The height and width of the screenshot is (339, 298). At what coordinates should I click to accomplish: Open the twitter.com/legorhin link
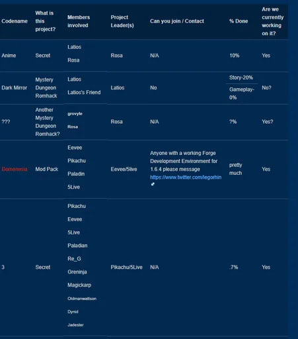[x=186, y=177]
